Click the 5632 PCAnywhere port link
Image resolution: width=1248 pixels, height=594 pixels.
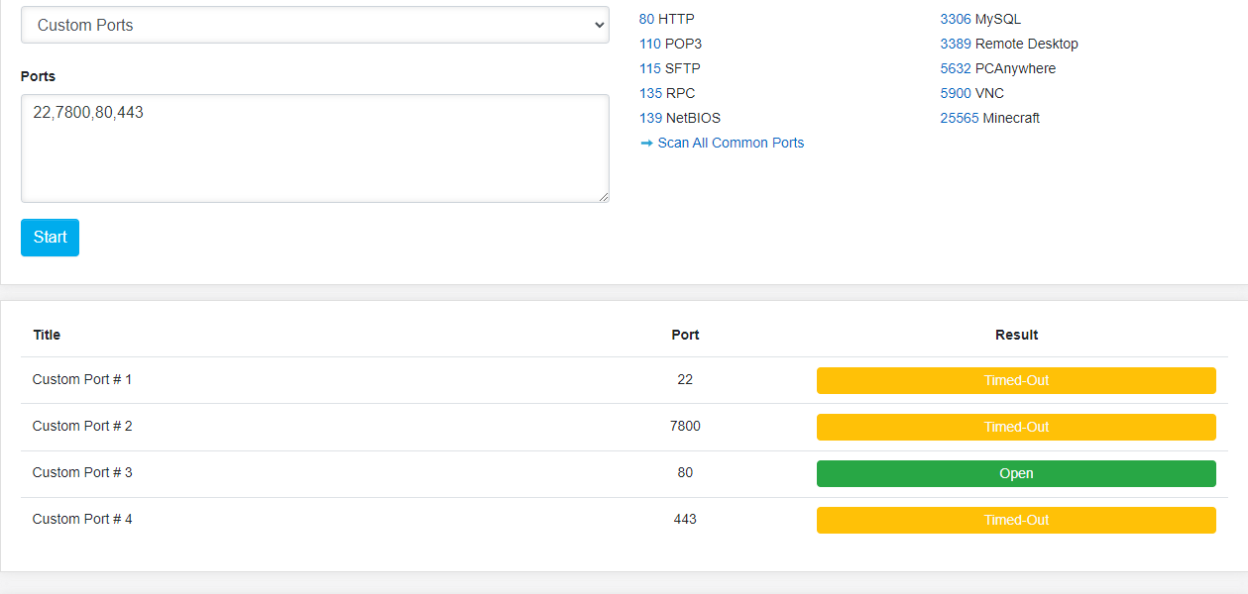coord(956,68)
